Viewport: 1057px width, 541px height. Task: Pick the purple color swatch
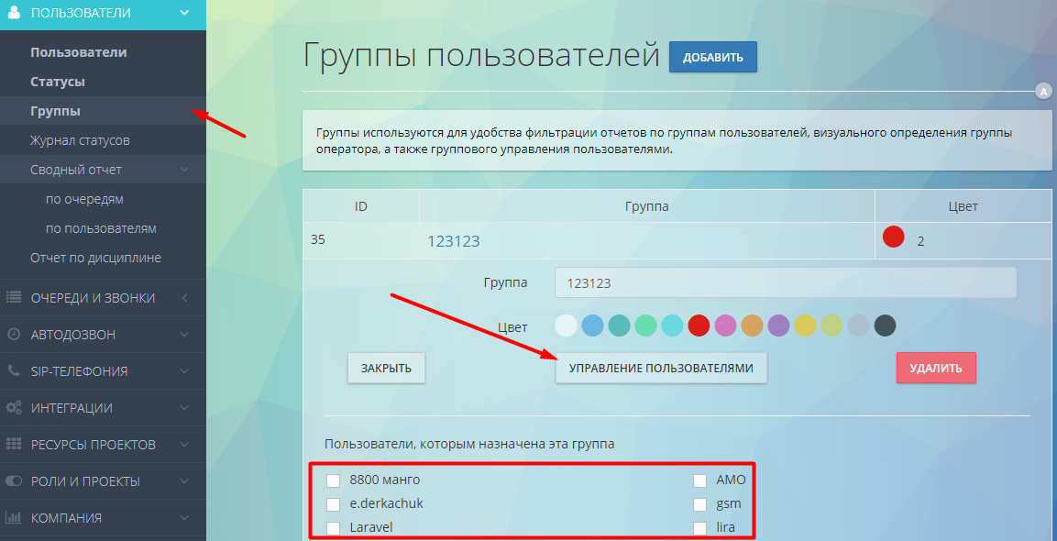click(776, 326)
